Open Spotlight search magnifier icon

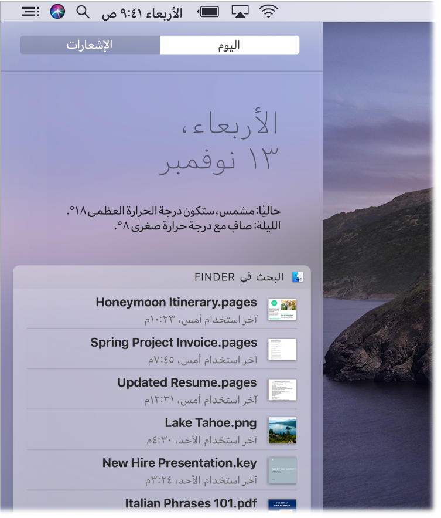coord(83,12)
